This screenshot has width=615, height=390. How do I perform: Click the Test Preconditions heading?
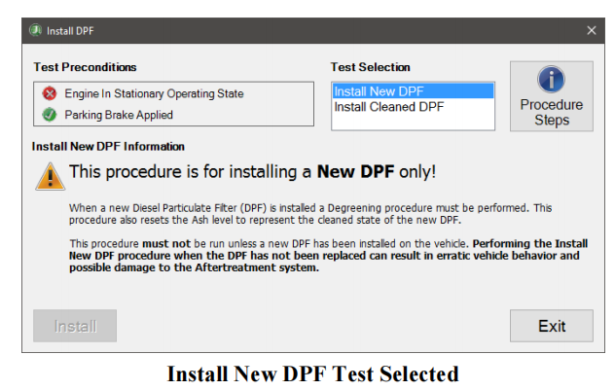pyautogui.click(x=85, y=67)
